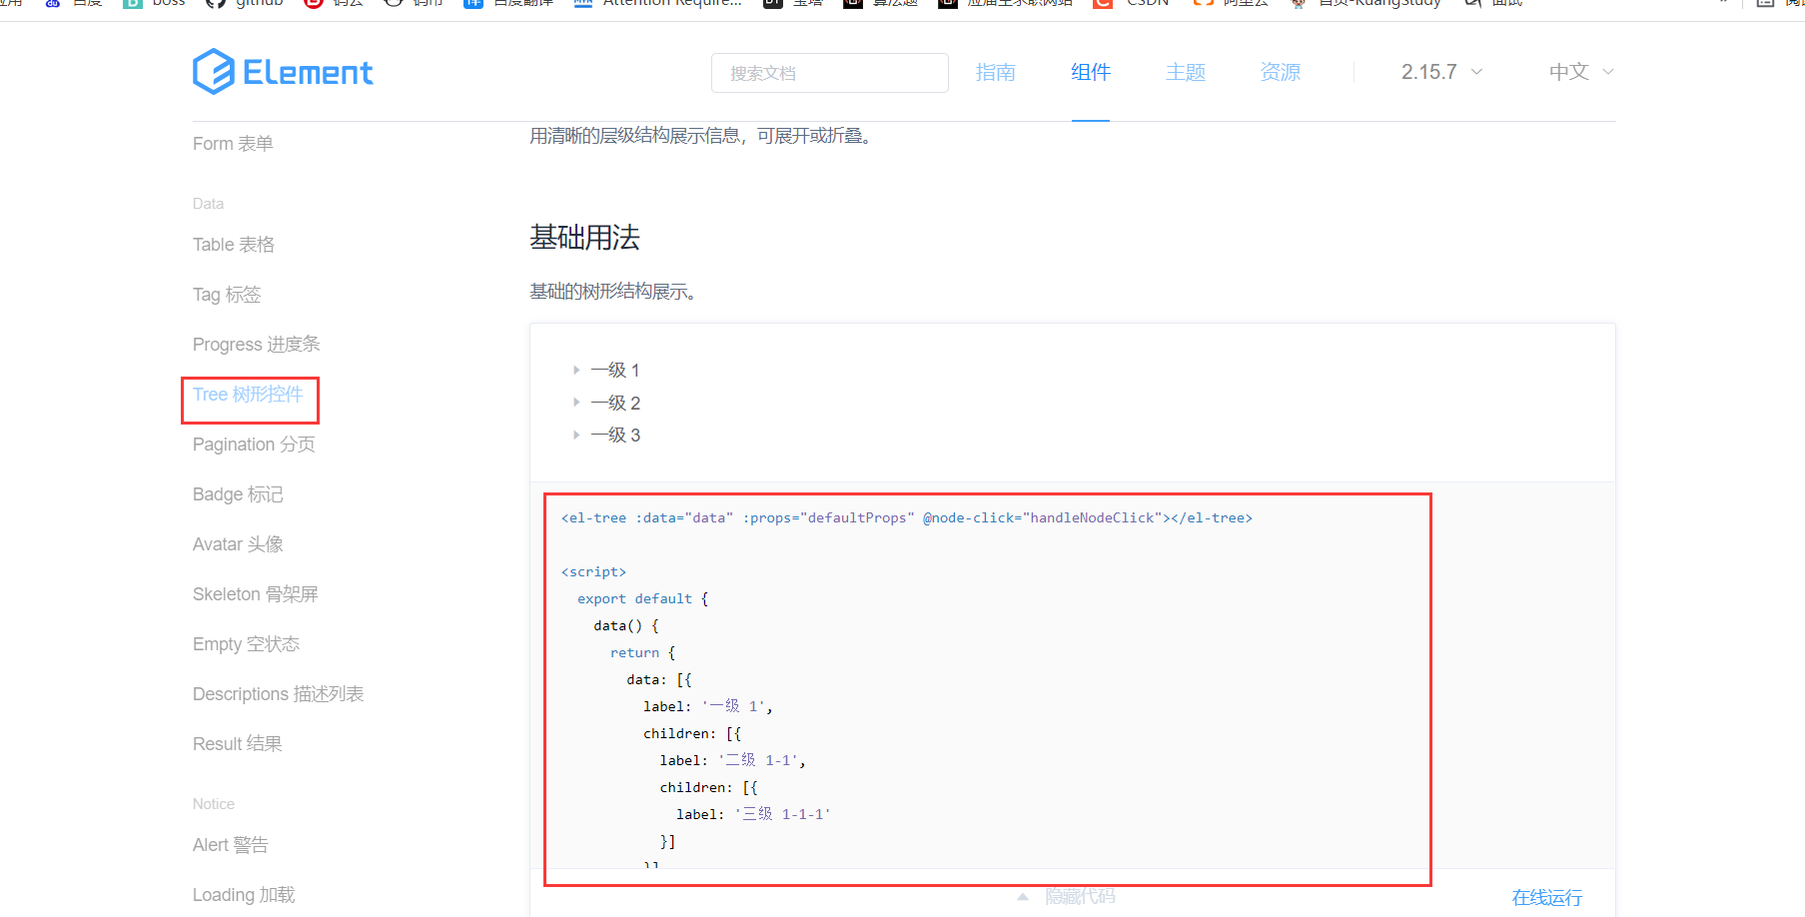Expand the 一级 2 tree arrow
1805x917 pixels.
click(576, 403)
